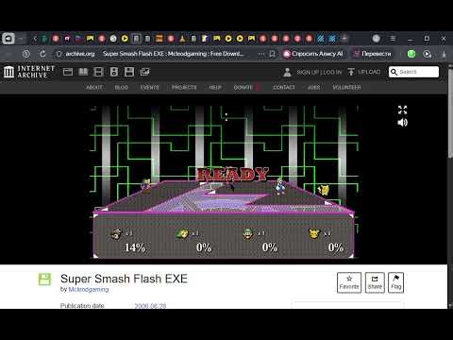Open the Texts book icon

tap(83, 72)
